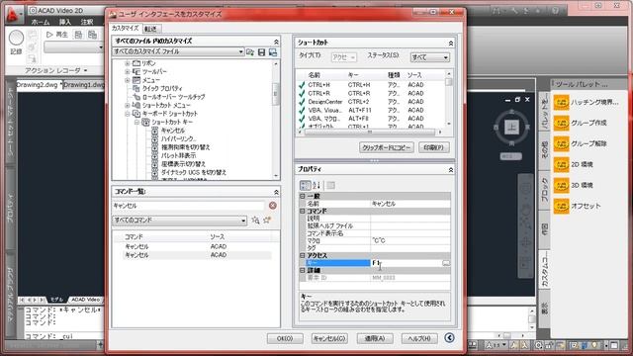Collapse the Command List panel chevron

[x=276, y=192]
